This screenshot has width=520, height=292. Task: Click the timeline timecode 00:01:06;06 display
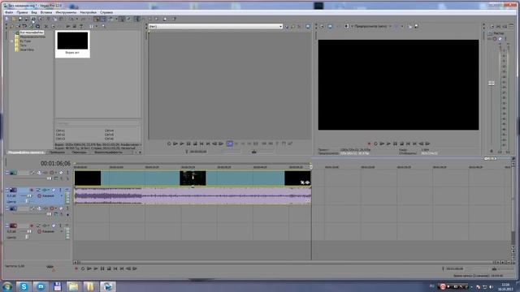[x=55, y=164]
